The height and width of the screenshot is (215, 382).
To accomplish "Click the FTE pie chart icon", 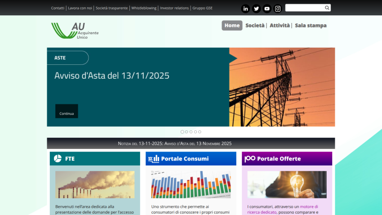I will (58, 158).
